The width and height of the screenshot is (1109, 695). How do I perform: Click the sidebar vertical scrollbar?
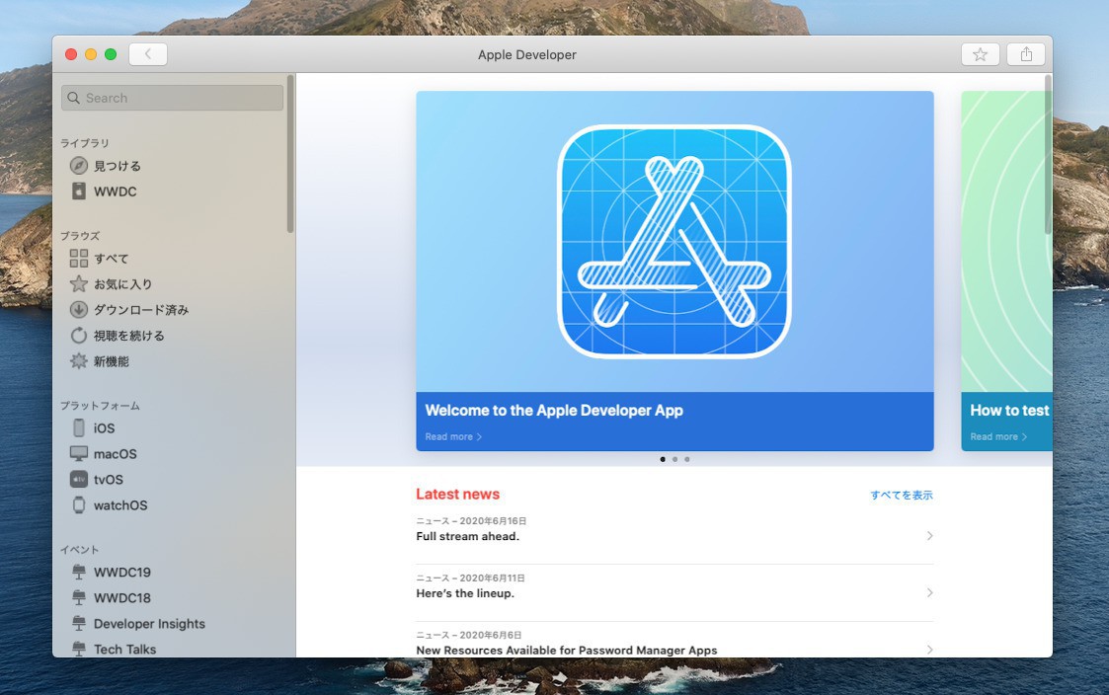290,153
